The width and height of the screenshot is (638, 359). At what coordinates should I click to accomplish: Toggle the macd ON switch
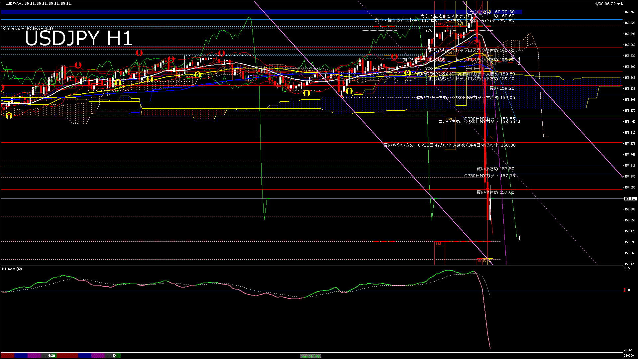click(x=311, y=356)
